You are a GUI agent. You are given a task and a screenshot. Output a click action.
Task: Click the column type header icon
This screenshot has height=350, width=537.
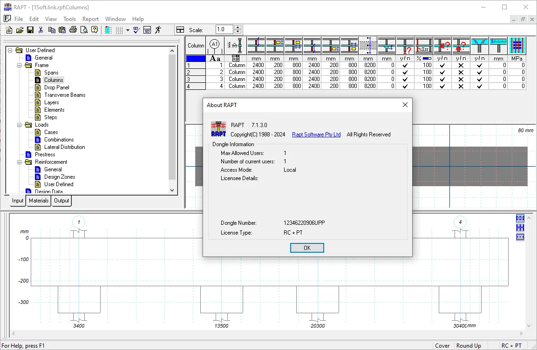[x=235, y=46]
